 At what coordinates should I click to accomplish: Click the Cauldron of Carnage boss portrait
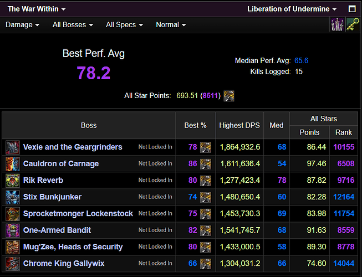click(x=12, y=164)
